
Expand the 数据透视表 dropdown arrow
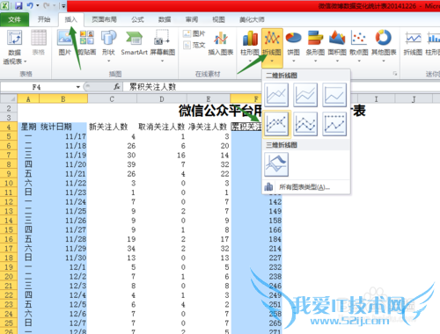25,62
